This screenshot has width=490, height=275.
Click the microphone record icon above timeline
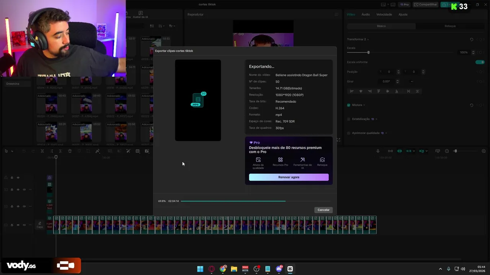(378, 151)
